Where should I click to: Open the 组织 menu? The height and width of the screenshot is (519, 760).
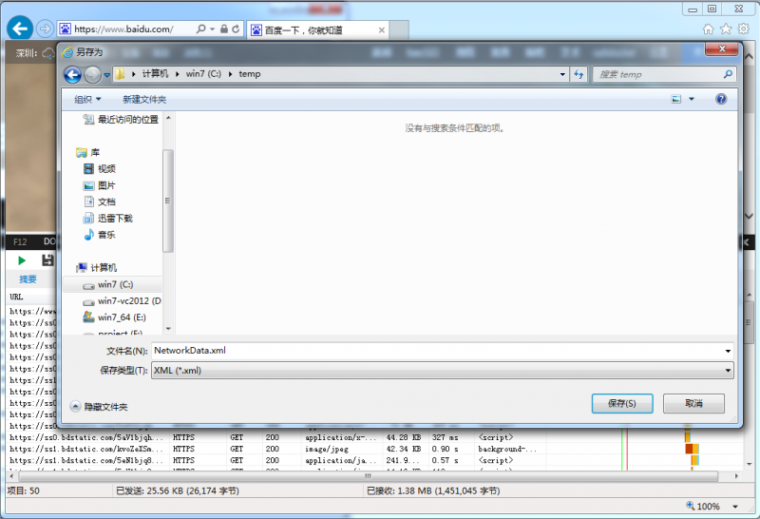(87, 100)
